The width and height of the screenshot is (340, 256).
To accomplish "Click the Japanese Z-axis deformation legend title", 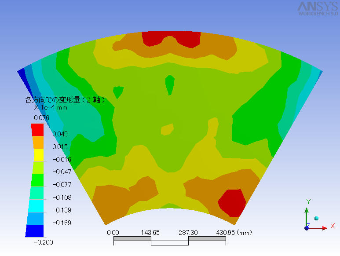I will [x=65, y=100].
